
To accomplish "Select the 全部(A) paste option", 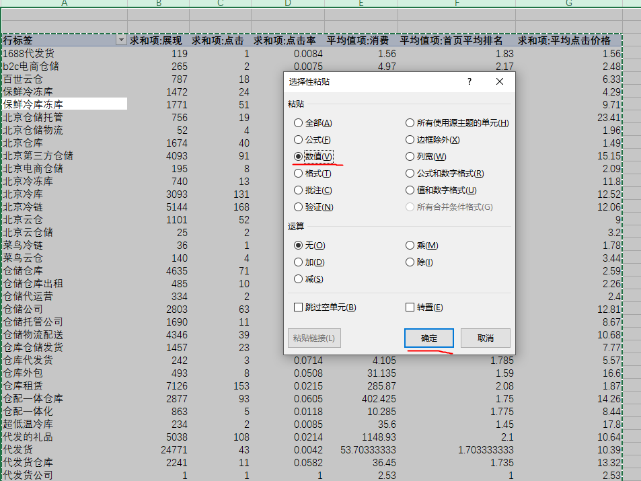I will [x=298, y=123].
